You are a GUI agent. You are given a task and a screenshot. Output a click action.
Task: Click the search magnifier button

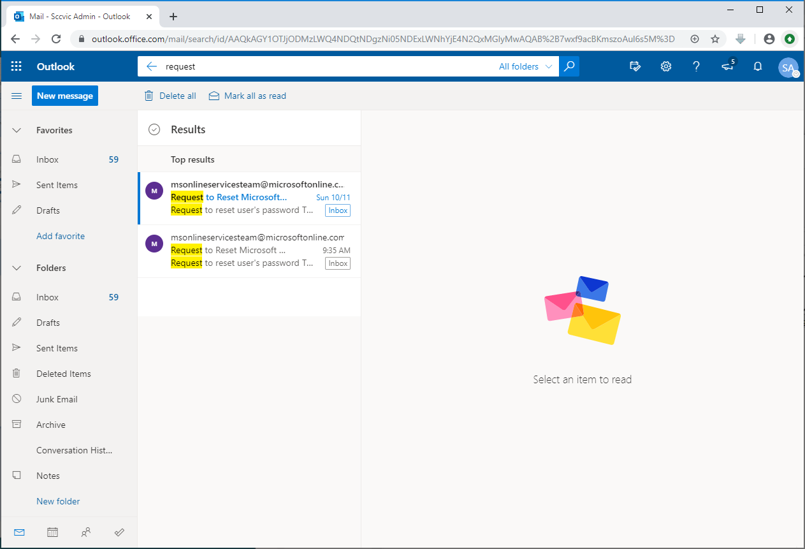tap(569, 66)
